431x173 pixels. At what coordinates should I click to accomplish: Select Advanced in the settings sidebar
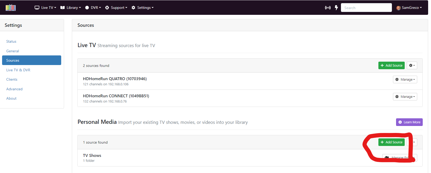tap(14, 89)
